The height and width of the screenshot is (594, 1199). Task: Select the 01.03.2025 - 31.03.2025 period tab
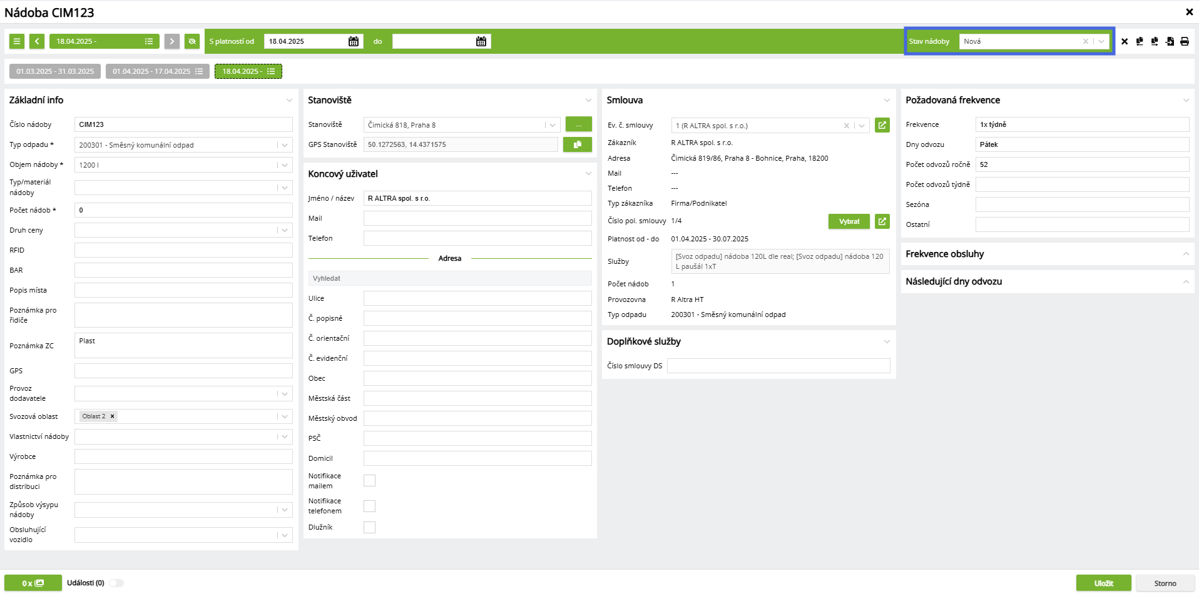tap(55, 71)
